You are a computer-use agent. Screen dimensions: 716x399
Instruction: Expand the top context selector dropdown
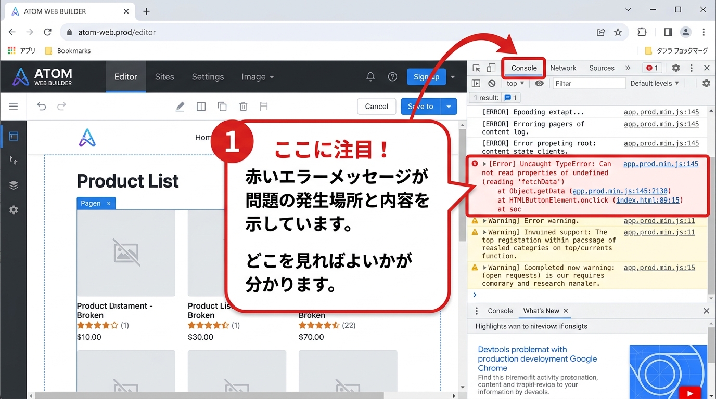515,83
